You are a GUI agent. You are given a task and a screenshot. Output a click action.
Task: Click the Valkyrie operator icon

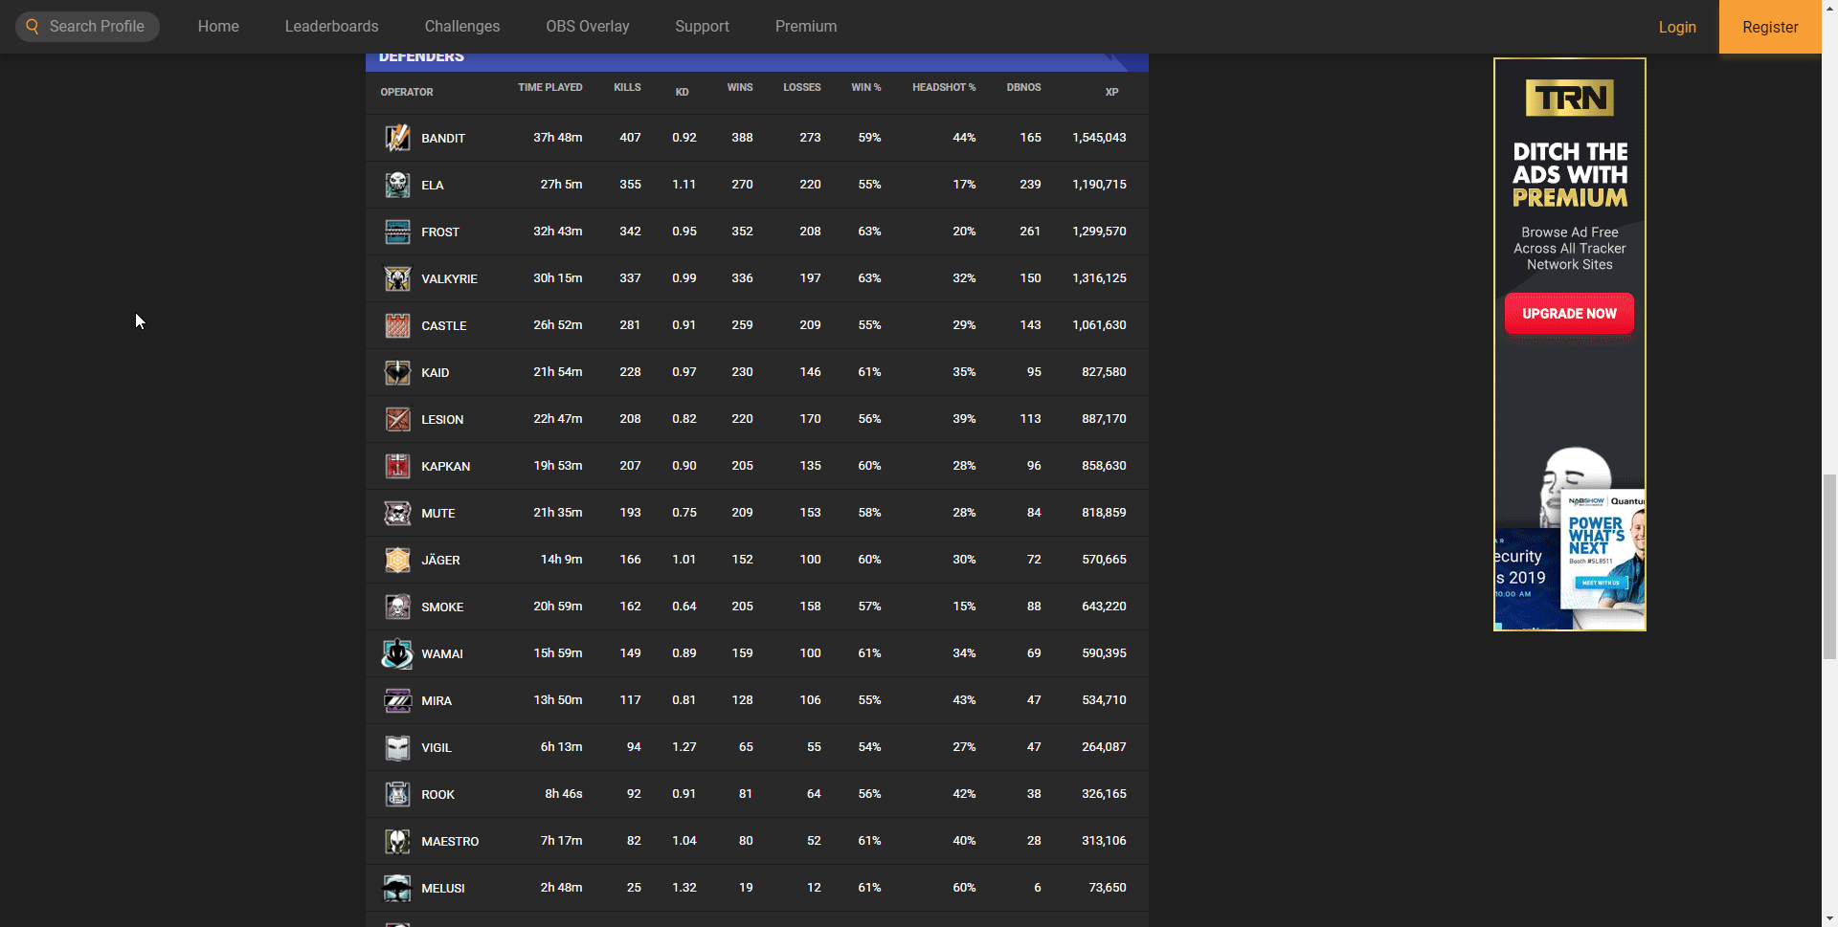(397, 278)
